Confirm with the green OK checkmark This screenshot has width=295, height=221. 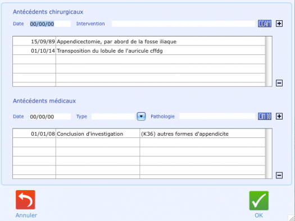tap(259, 201)
